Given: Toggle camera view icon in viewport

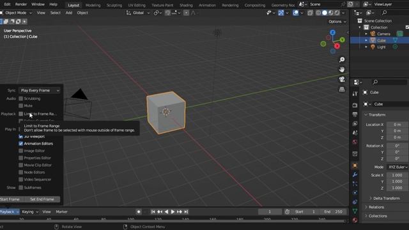Looking at the screenshot, I should [x=342, y=79].
